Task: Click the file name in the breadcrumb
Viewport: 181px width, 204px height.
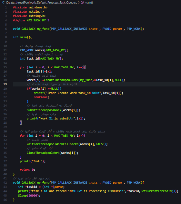Action: (41, 3)
